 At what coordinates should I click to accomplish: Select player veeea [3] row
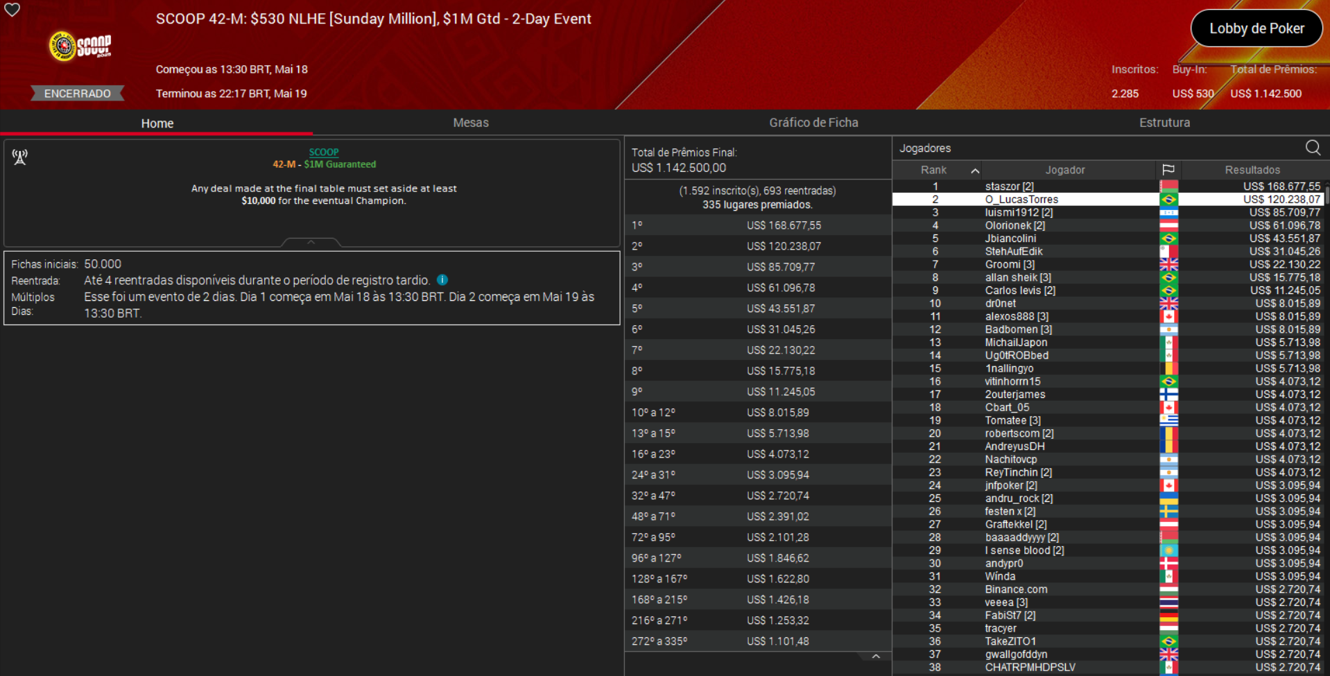1108,603
